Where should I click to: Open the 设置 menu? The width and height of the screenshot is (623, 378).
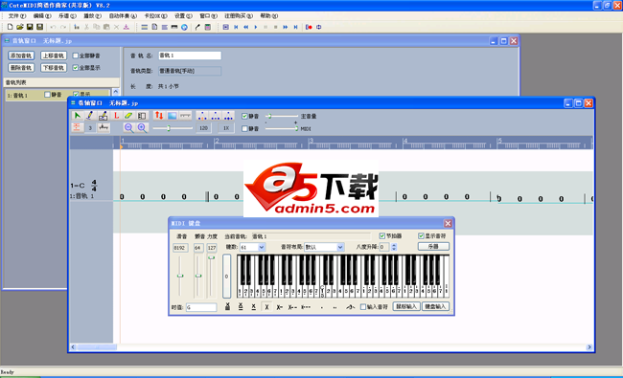[x=183, y=16]
